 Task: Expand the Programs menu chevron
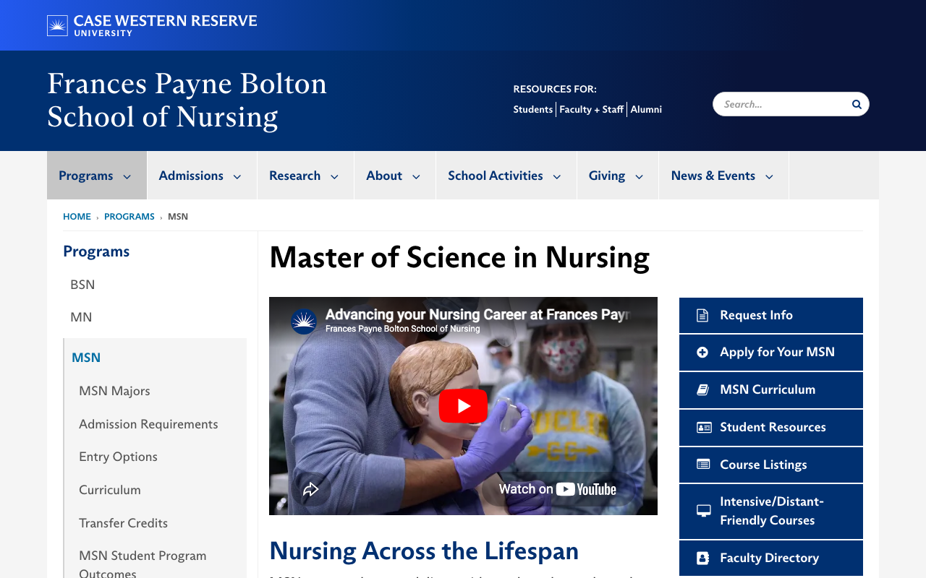point(127,176)
